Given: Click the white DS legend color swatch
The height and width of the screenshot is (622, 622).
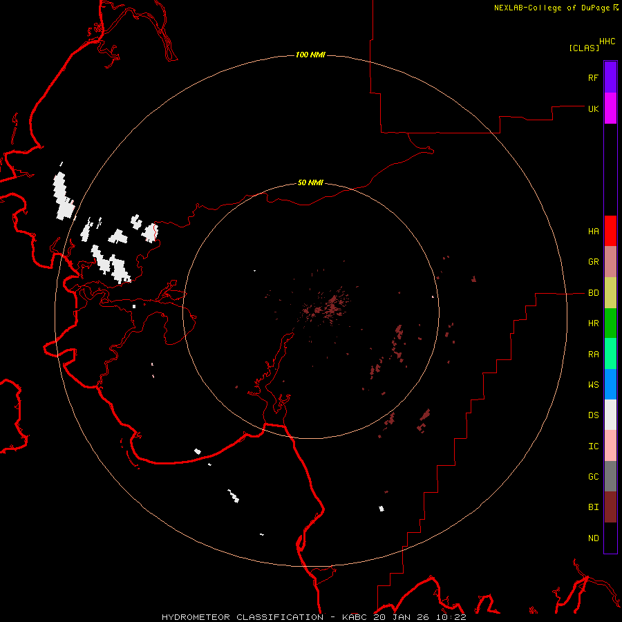Looking at the screenshot, I should pyautogui.click(x=610, y=415).
